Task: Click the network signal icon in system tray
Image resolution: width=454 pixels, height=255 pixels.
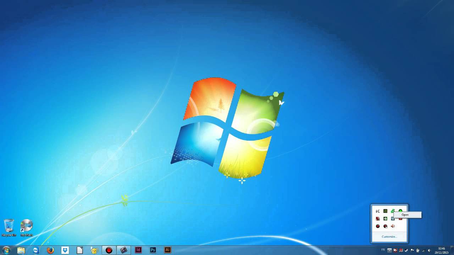Action: [423, 250]
